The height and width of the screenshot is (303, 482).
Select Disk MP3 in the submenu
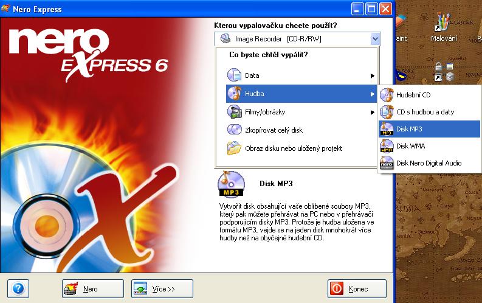(429, 129)
